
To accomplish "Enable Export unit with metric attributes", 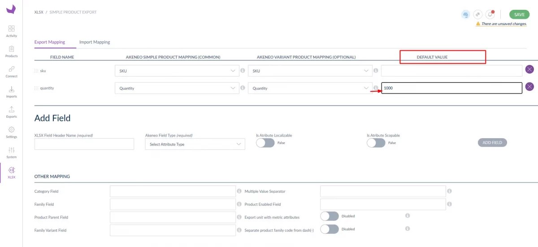I will (330, 216).
